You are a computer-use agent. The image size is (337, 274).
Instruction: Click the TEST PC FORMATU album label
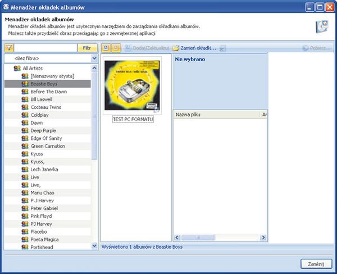133,119
